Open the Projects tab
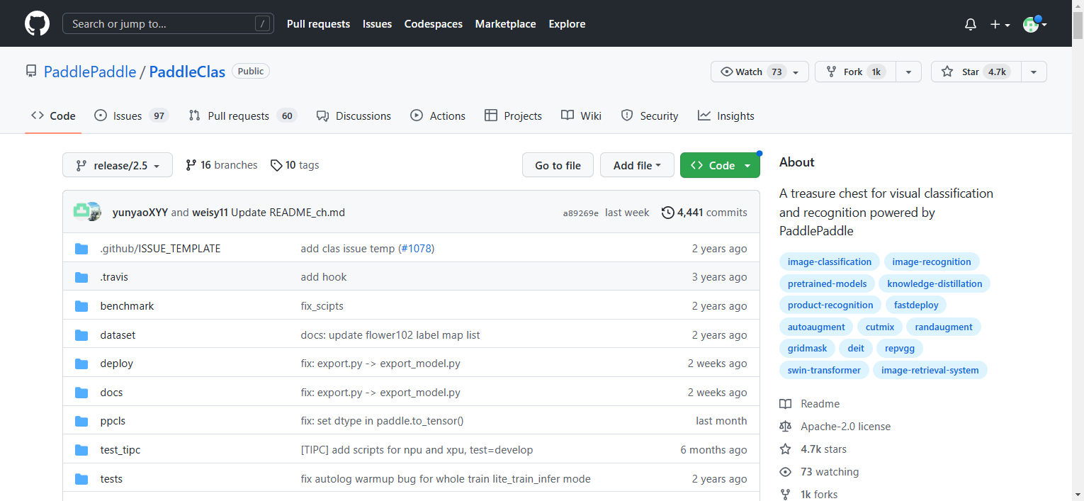 [514, 116]
